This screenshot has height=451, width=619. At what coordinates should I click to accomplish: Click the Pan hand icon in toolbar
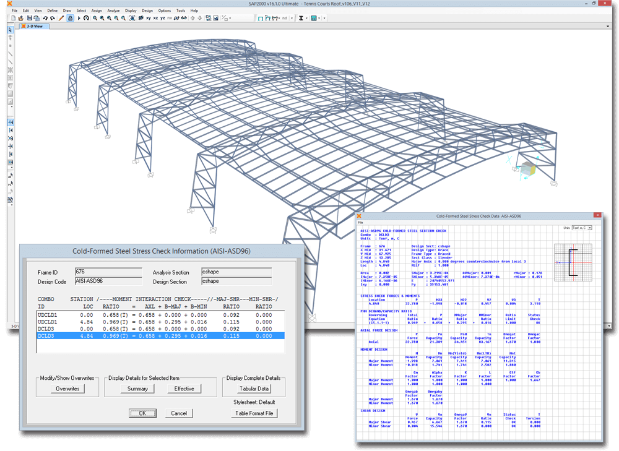pyautogui.click(x=132, y=18)
